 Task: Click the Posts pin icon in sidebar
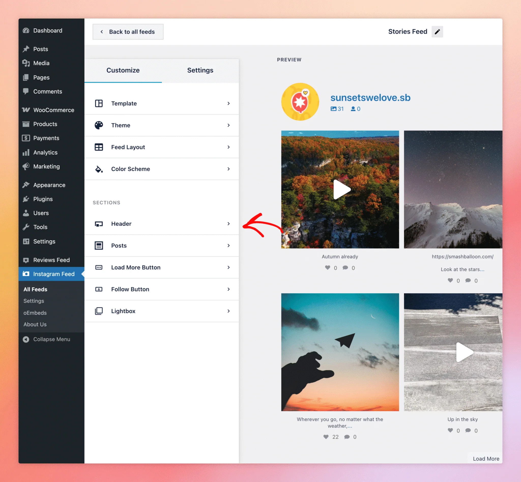(26, 49)
